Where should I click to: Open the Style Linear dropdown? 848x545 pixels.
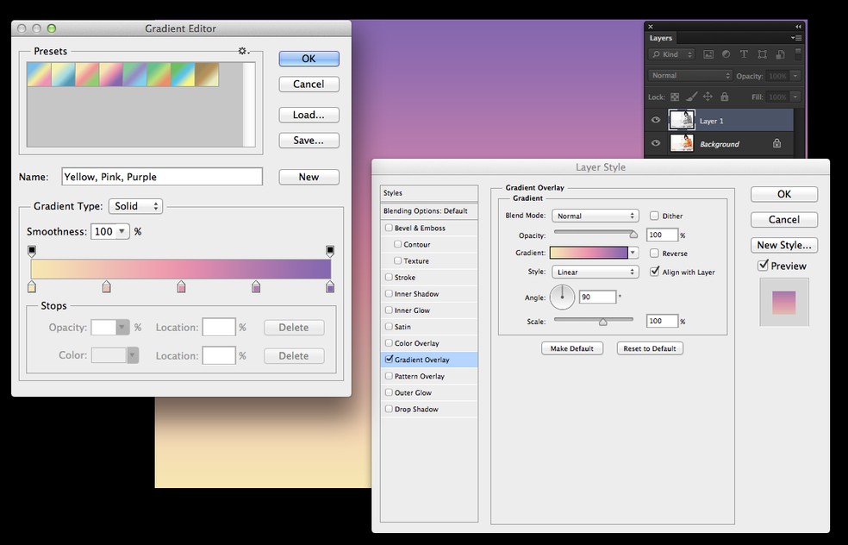[x=595, y=272]
